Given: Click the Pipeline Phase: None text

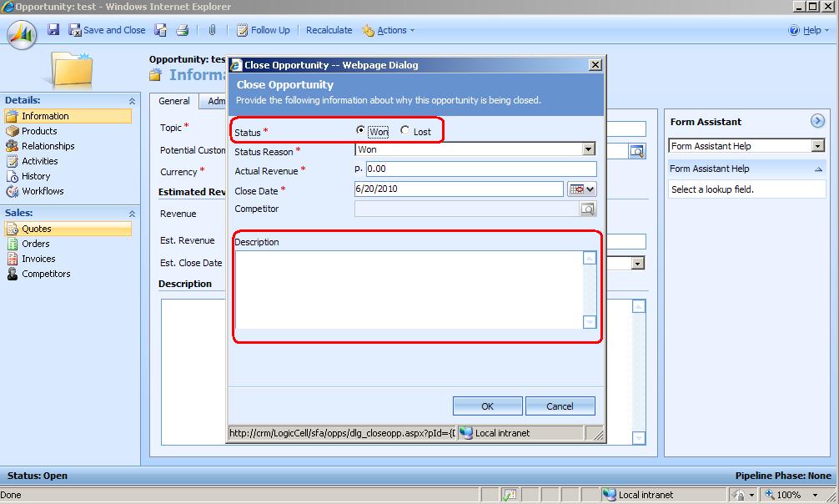Looking at the screenshot, I should [x=783, y=476].
